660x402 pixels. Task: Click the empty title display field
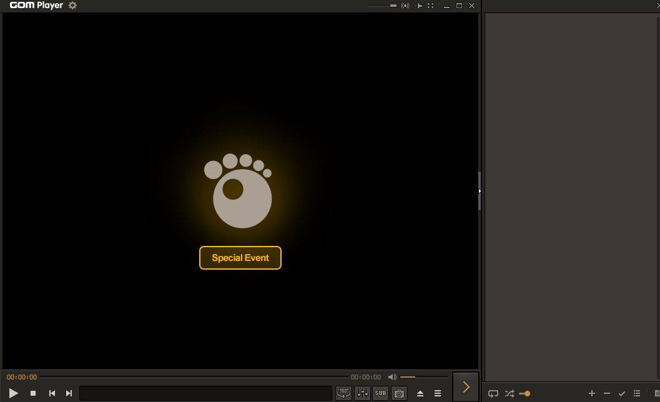tap(206, 393)
